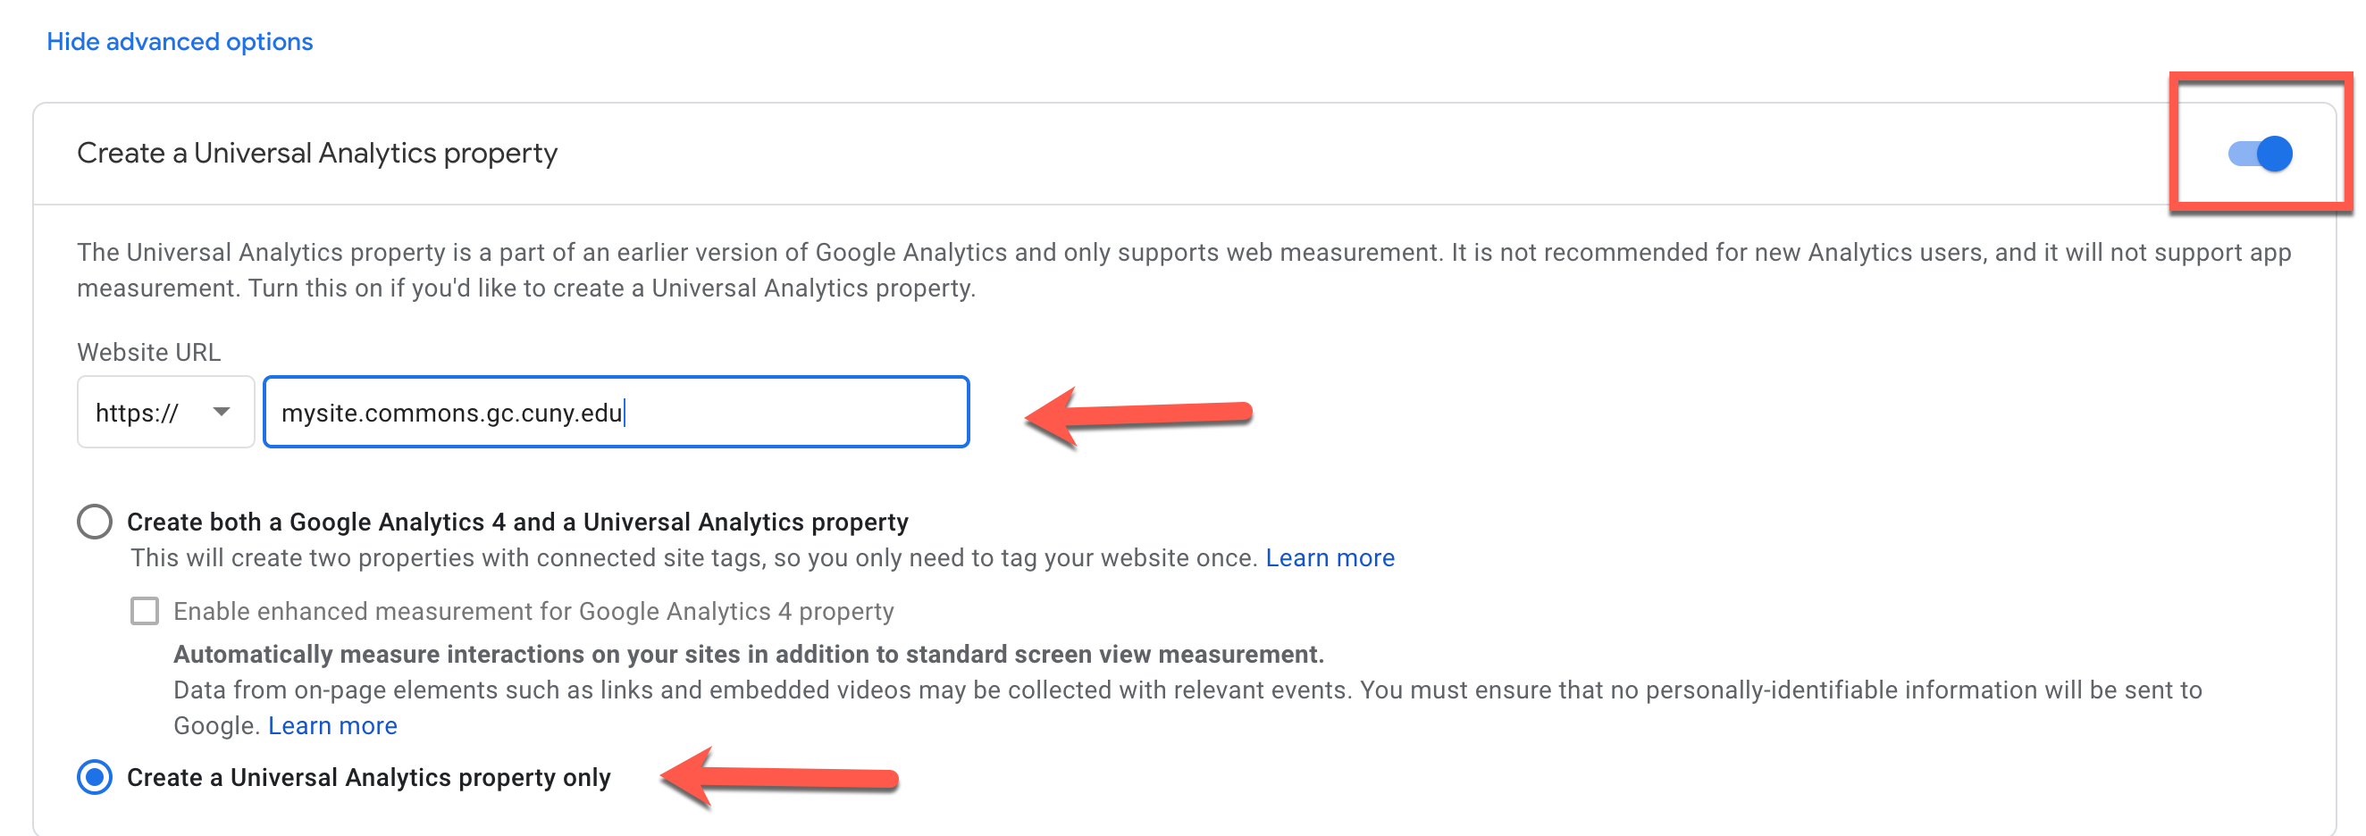
Task: Click the Universal Analytics description paragraph
Action: point(1184,271)
